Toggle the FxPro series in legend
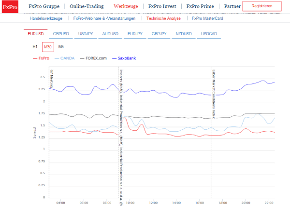 coord(41,58)
